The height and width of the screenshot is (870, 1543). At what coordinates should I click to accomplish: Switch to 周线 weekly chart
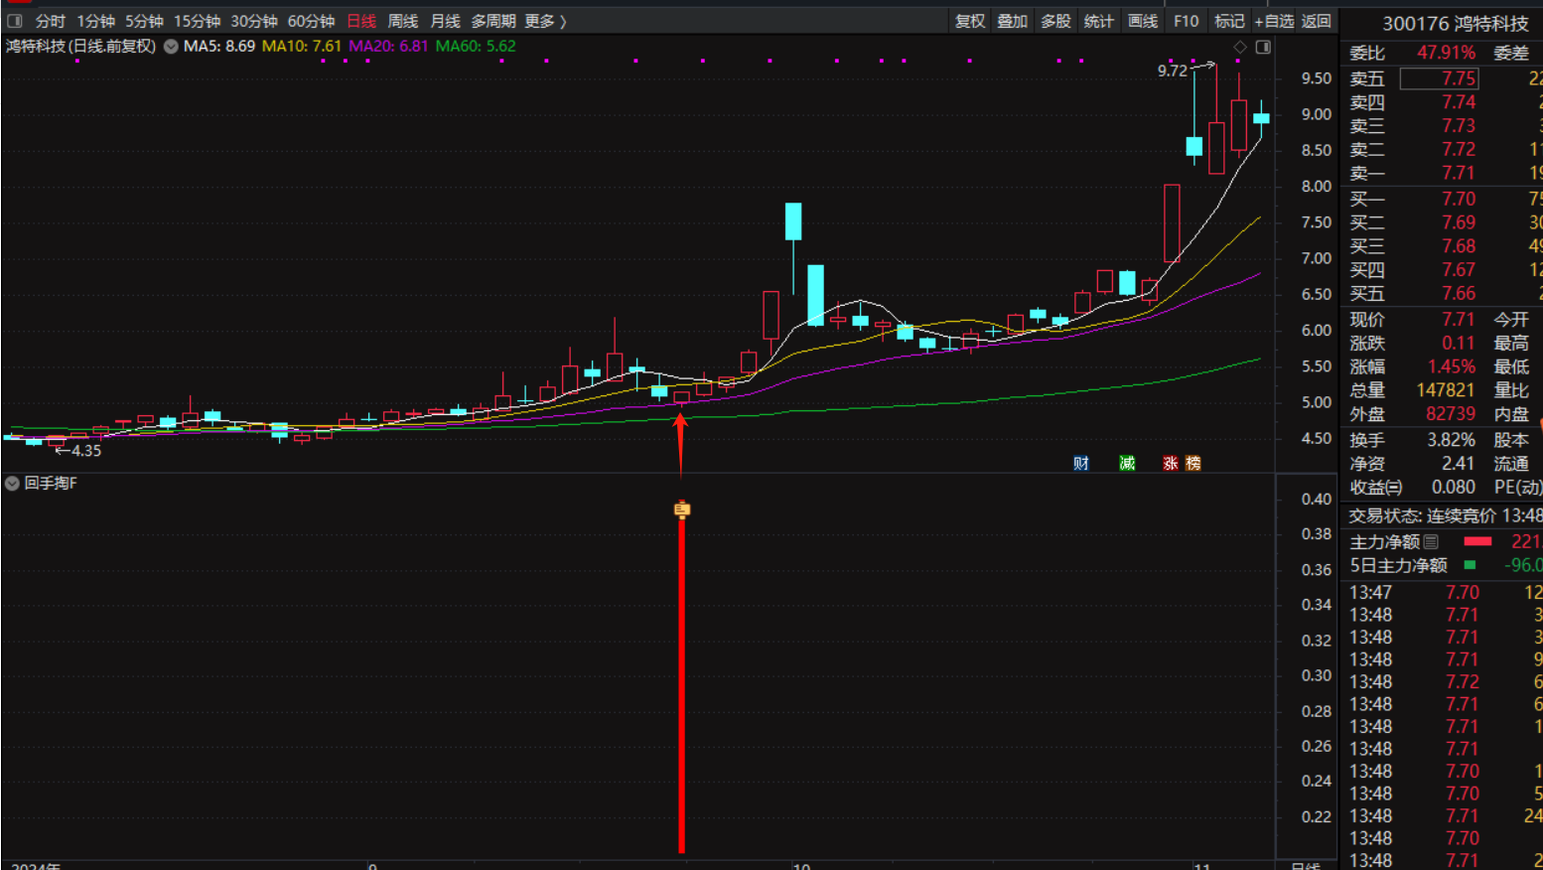point(403,21)
